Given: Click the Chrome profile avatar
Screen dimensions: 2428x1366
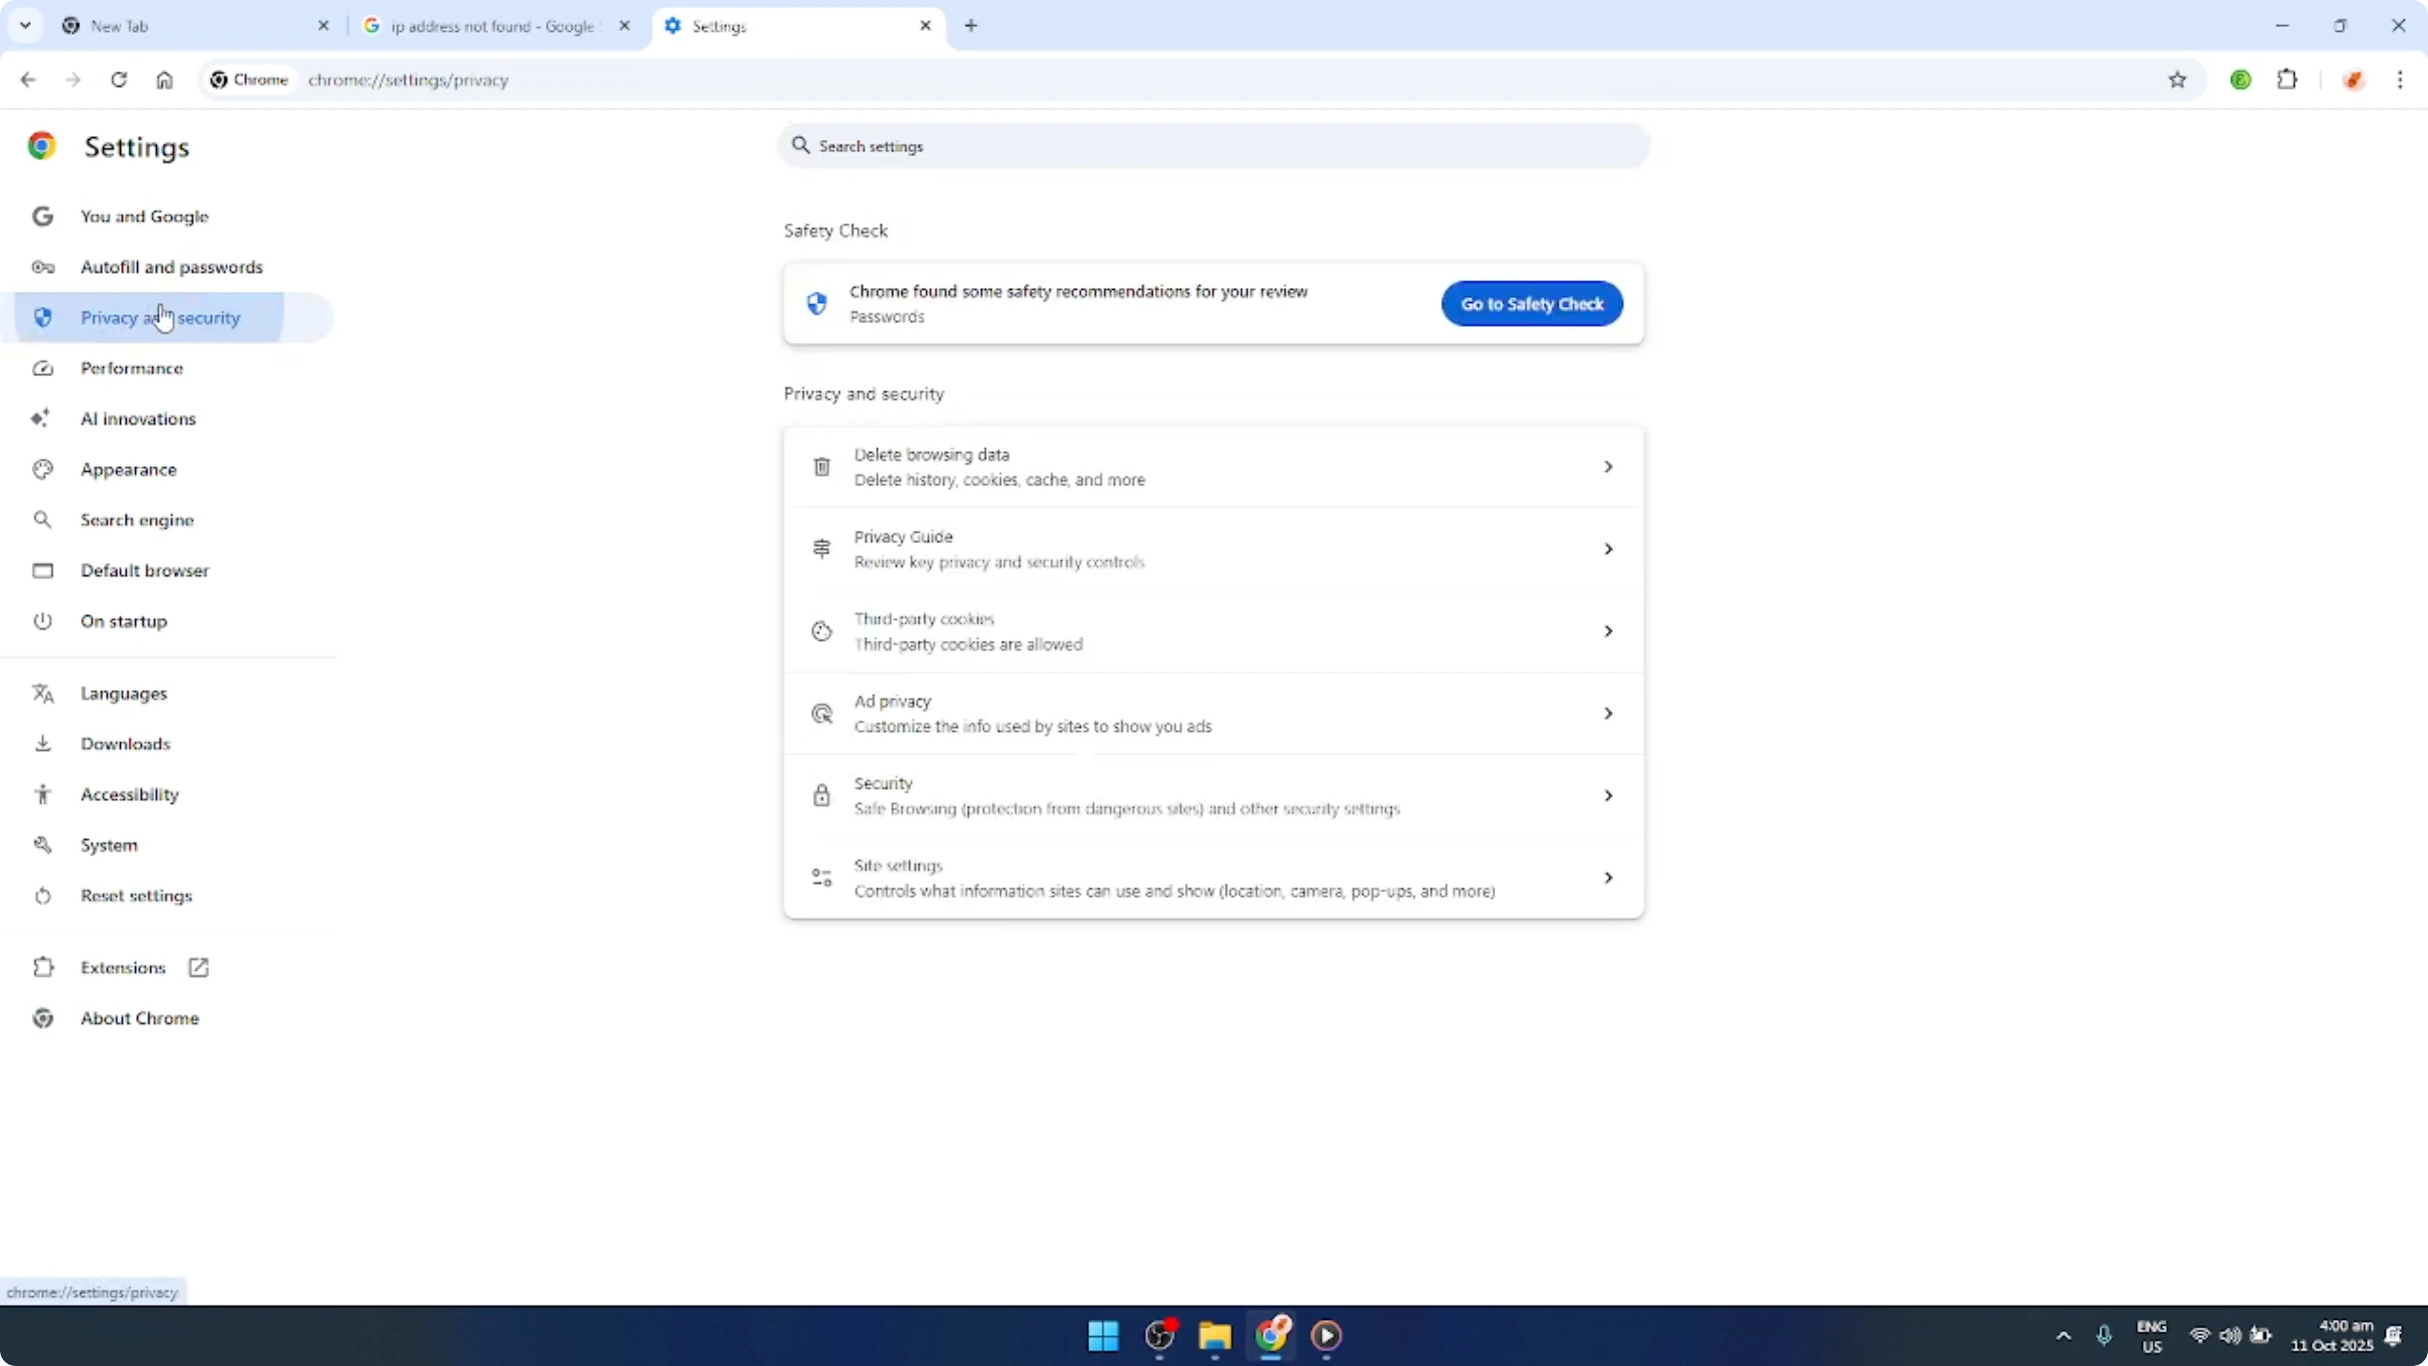Looking at the screenshot, I should [x=2241, y=80].
